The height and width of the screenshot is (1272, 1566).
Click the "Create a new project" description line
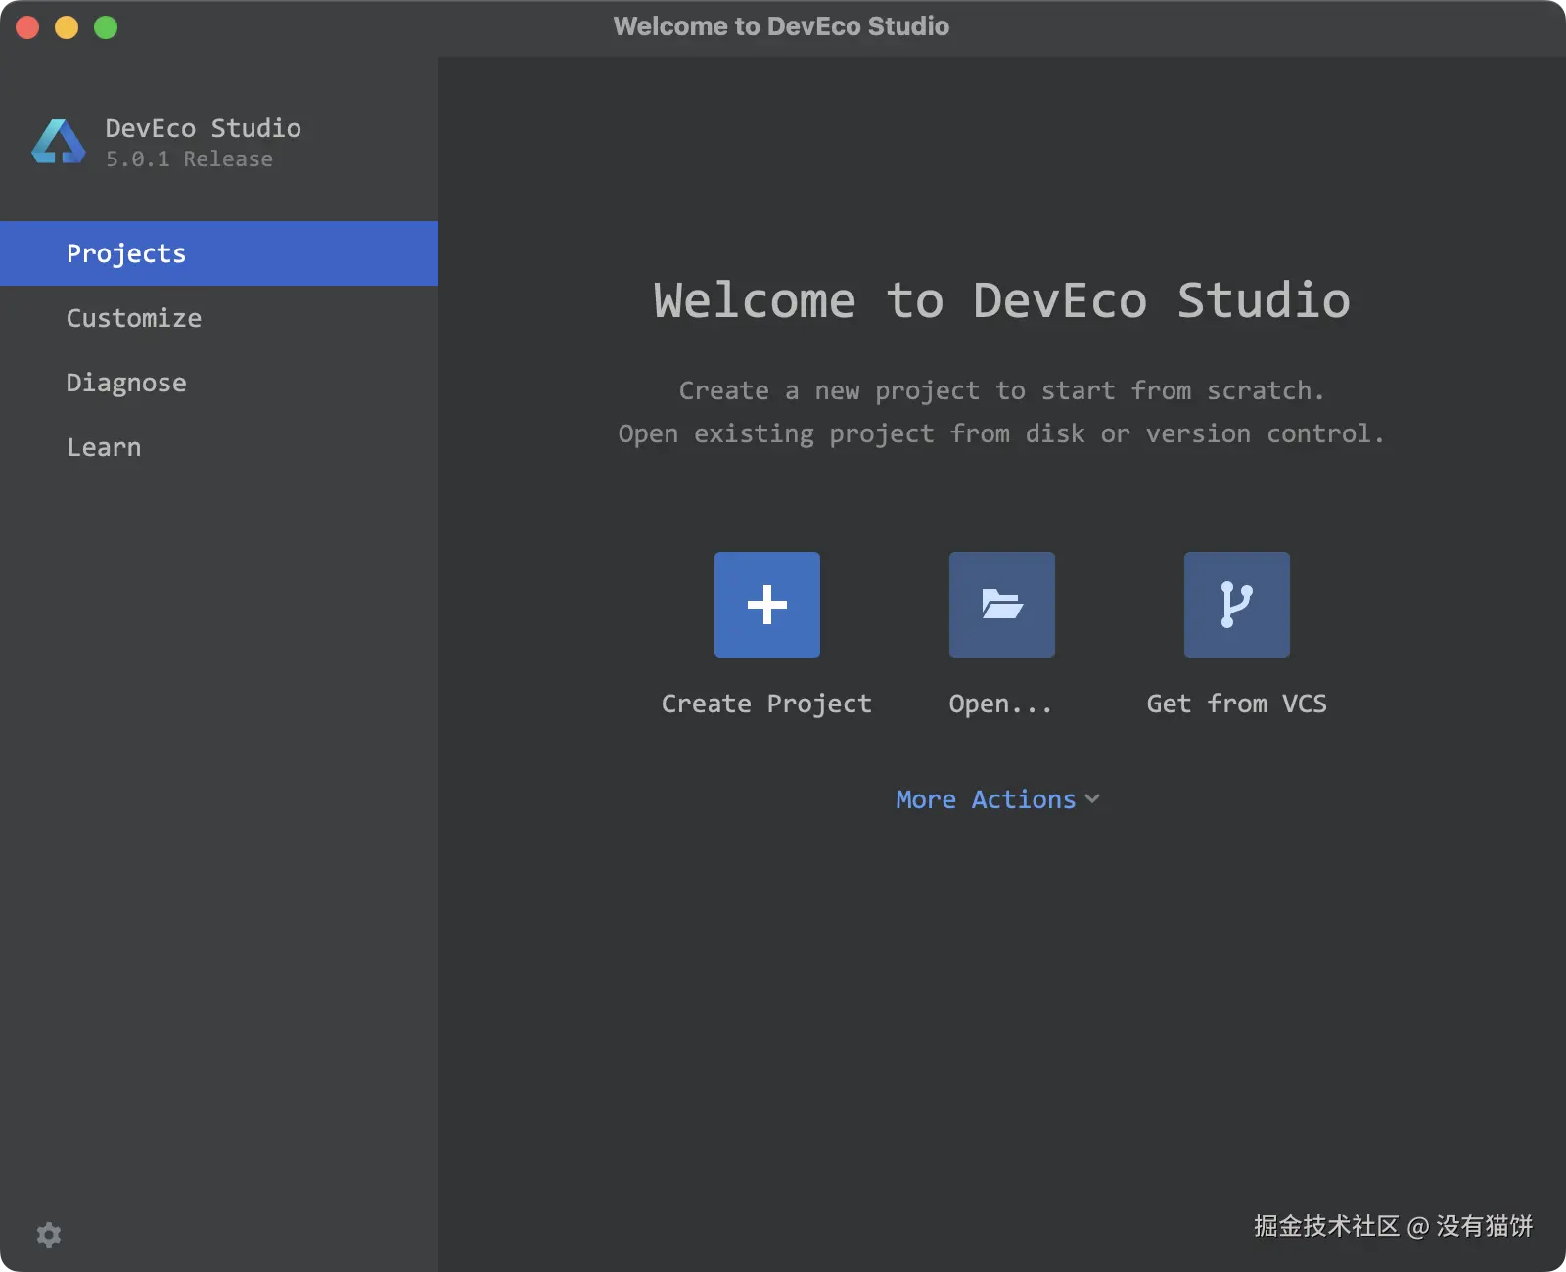[x=1002, y=390]
